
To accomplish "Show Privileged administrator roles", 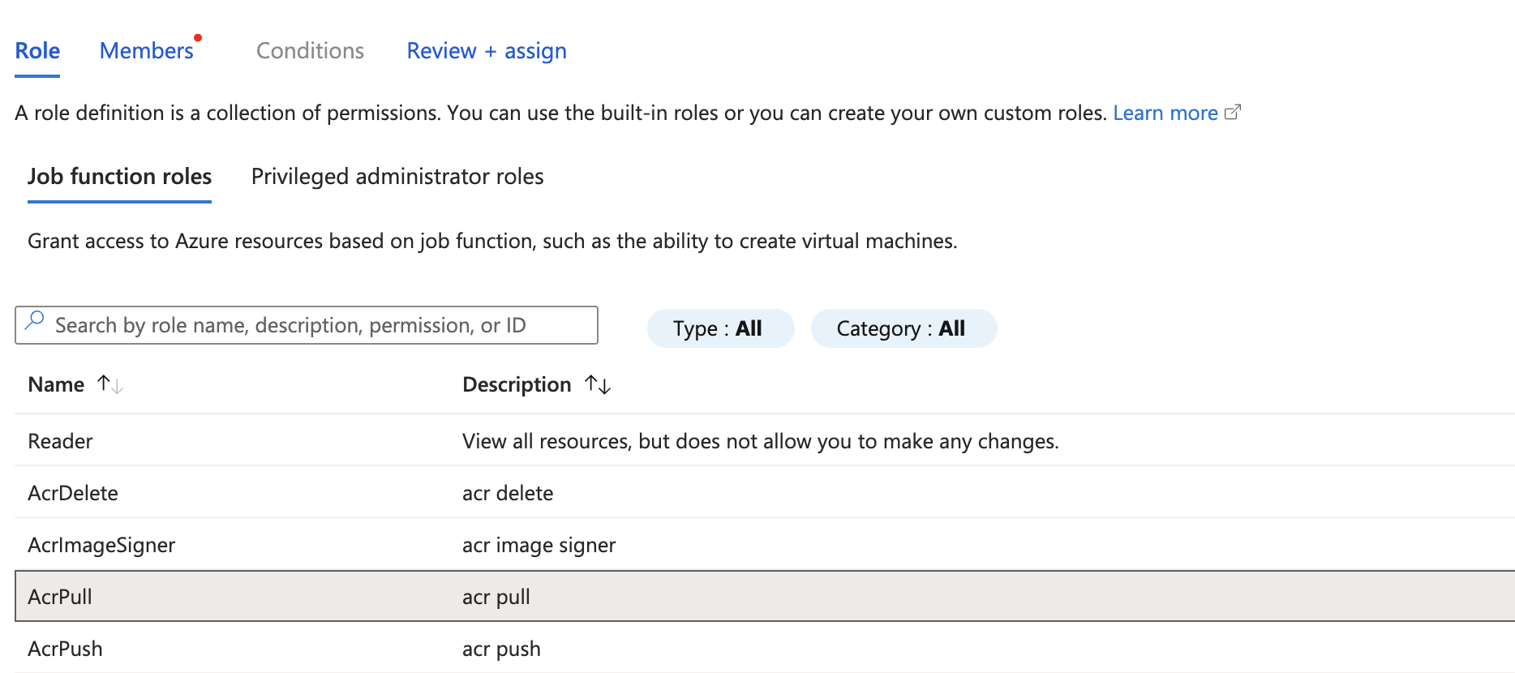I will click(x=397, y=177).
